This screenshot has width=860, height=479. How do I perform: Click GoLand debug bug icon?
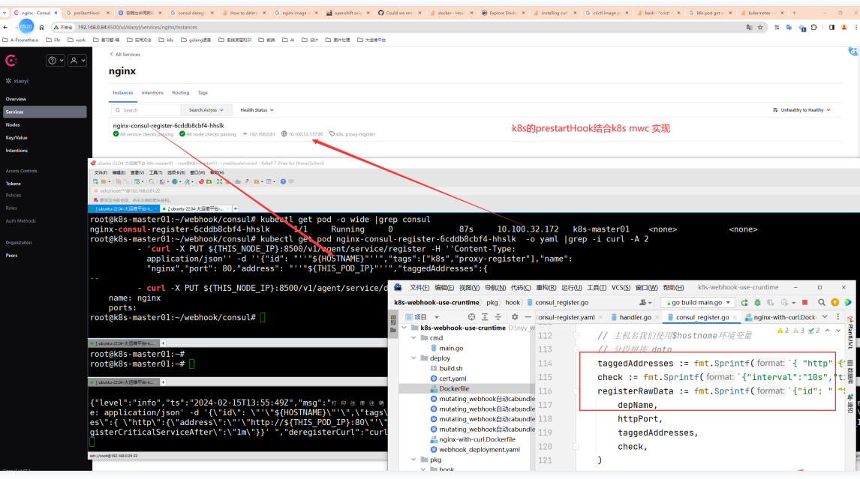(757, 303)
